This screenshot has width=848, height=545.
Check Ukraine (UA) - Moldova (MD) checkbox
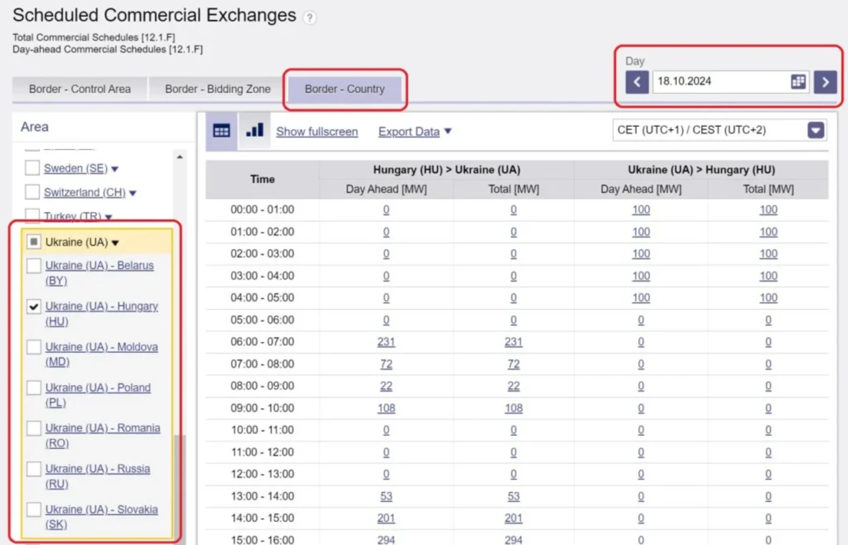(x=34, y=347)
